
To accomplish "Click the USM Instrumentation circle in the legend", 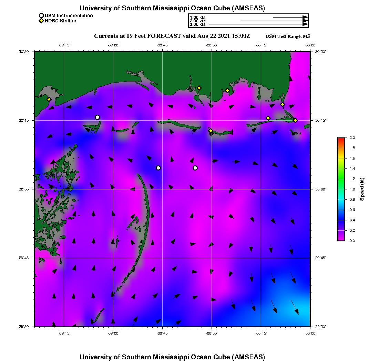I will 41,15.
